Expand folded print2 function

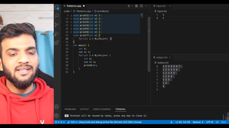(71, 19)
